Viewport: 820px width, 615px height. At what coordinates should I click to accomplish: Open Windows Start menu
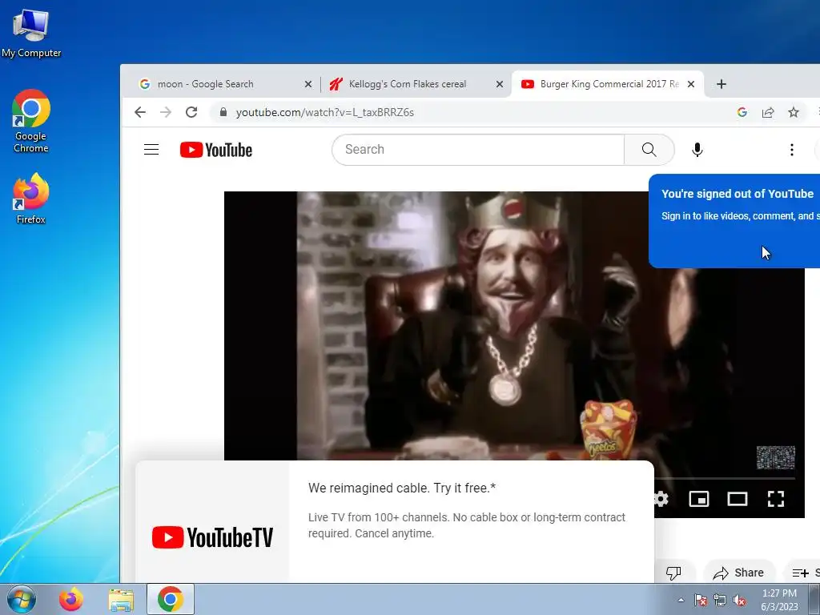22,599
